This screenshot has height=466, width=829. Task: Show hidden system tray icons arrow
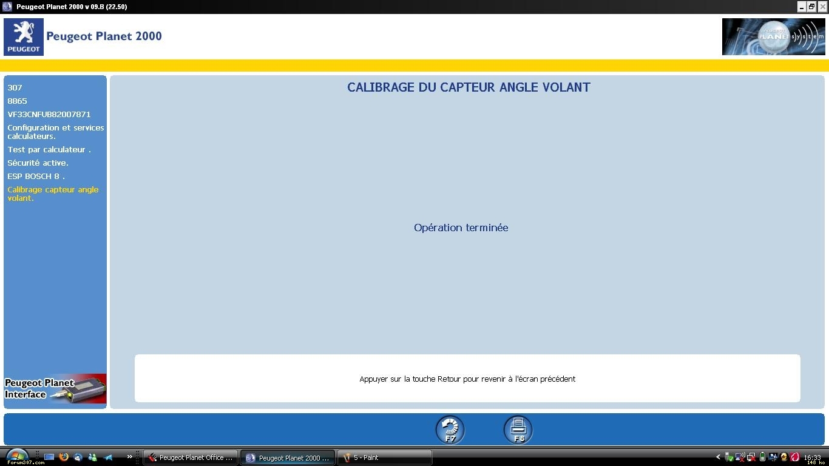click(x=719, y=457)
